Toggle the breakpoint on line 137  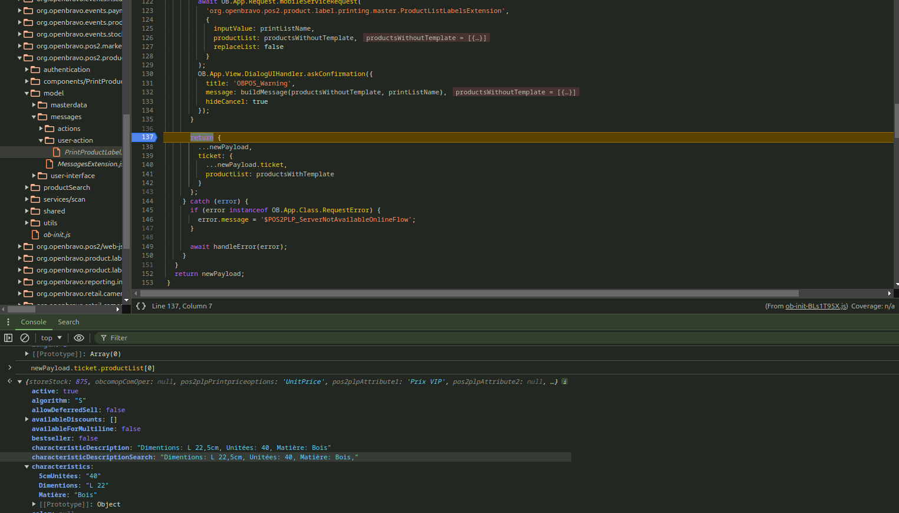(147, 137)
